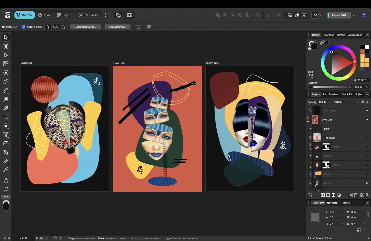The height and width of the screenshot is (241, 371).
Task: Select the Pencil tool
Action: pos(6,91)
